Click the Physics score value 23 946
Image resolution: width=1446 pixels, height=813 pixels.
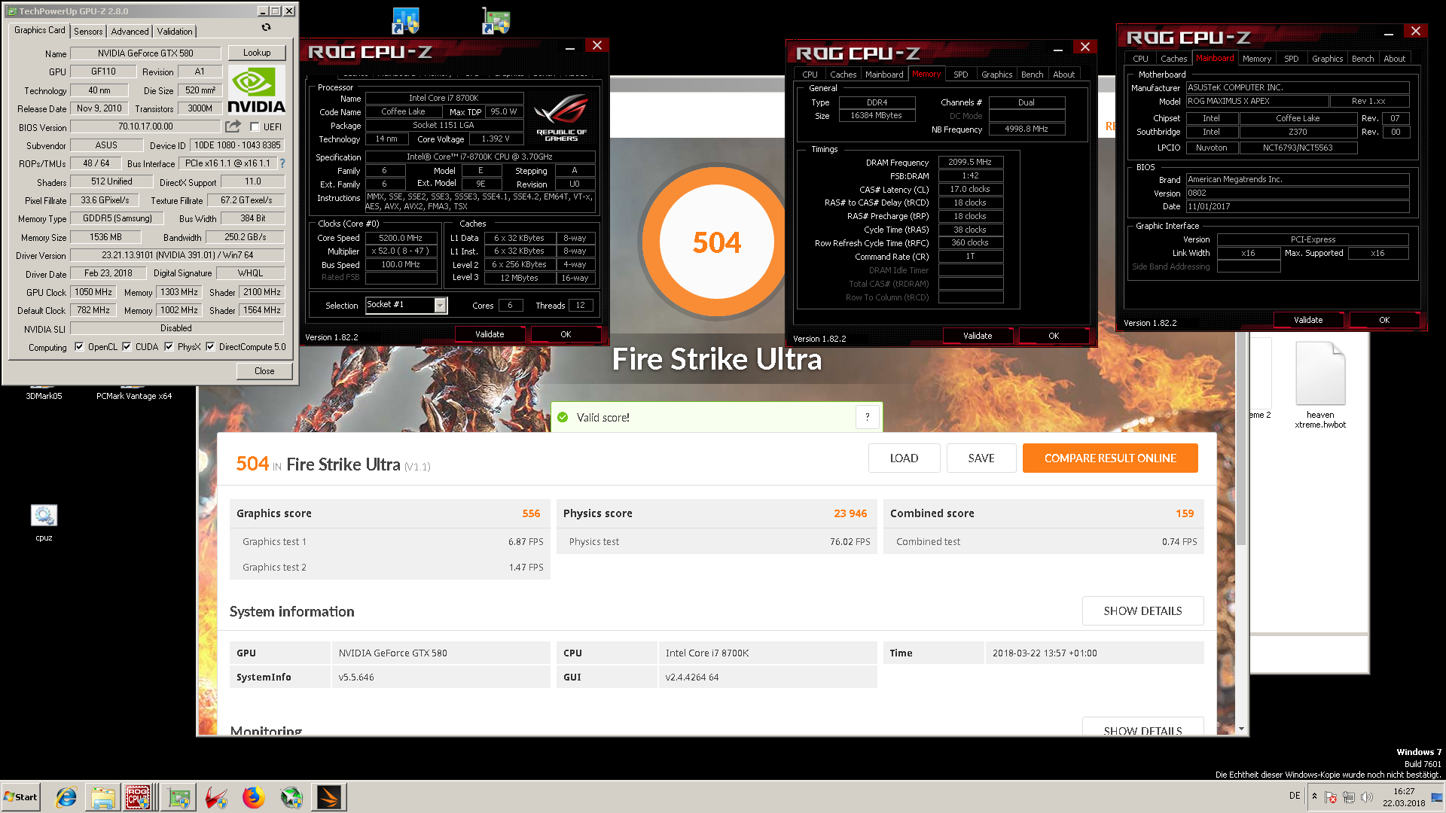pos(850,513)
